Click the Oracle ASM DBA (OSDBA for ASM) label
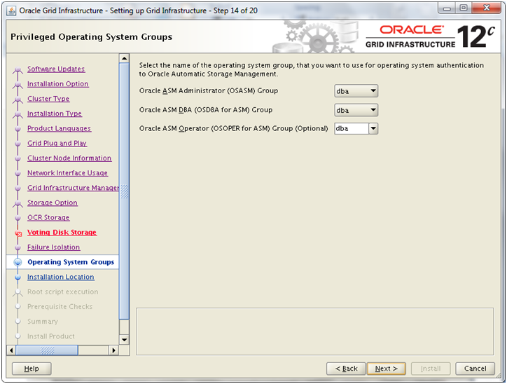Screen dimensions: 507x384 coord(206,110)
